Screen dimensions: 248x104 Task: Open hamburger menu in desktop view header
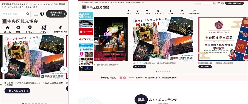pos(218,3)
